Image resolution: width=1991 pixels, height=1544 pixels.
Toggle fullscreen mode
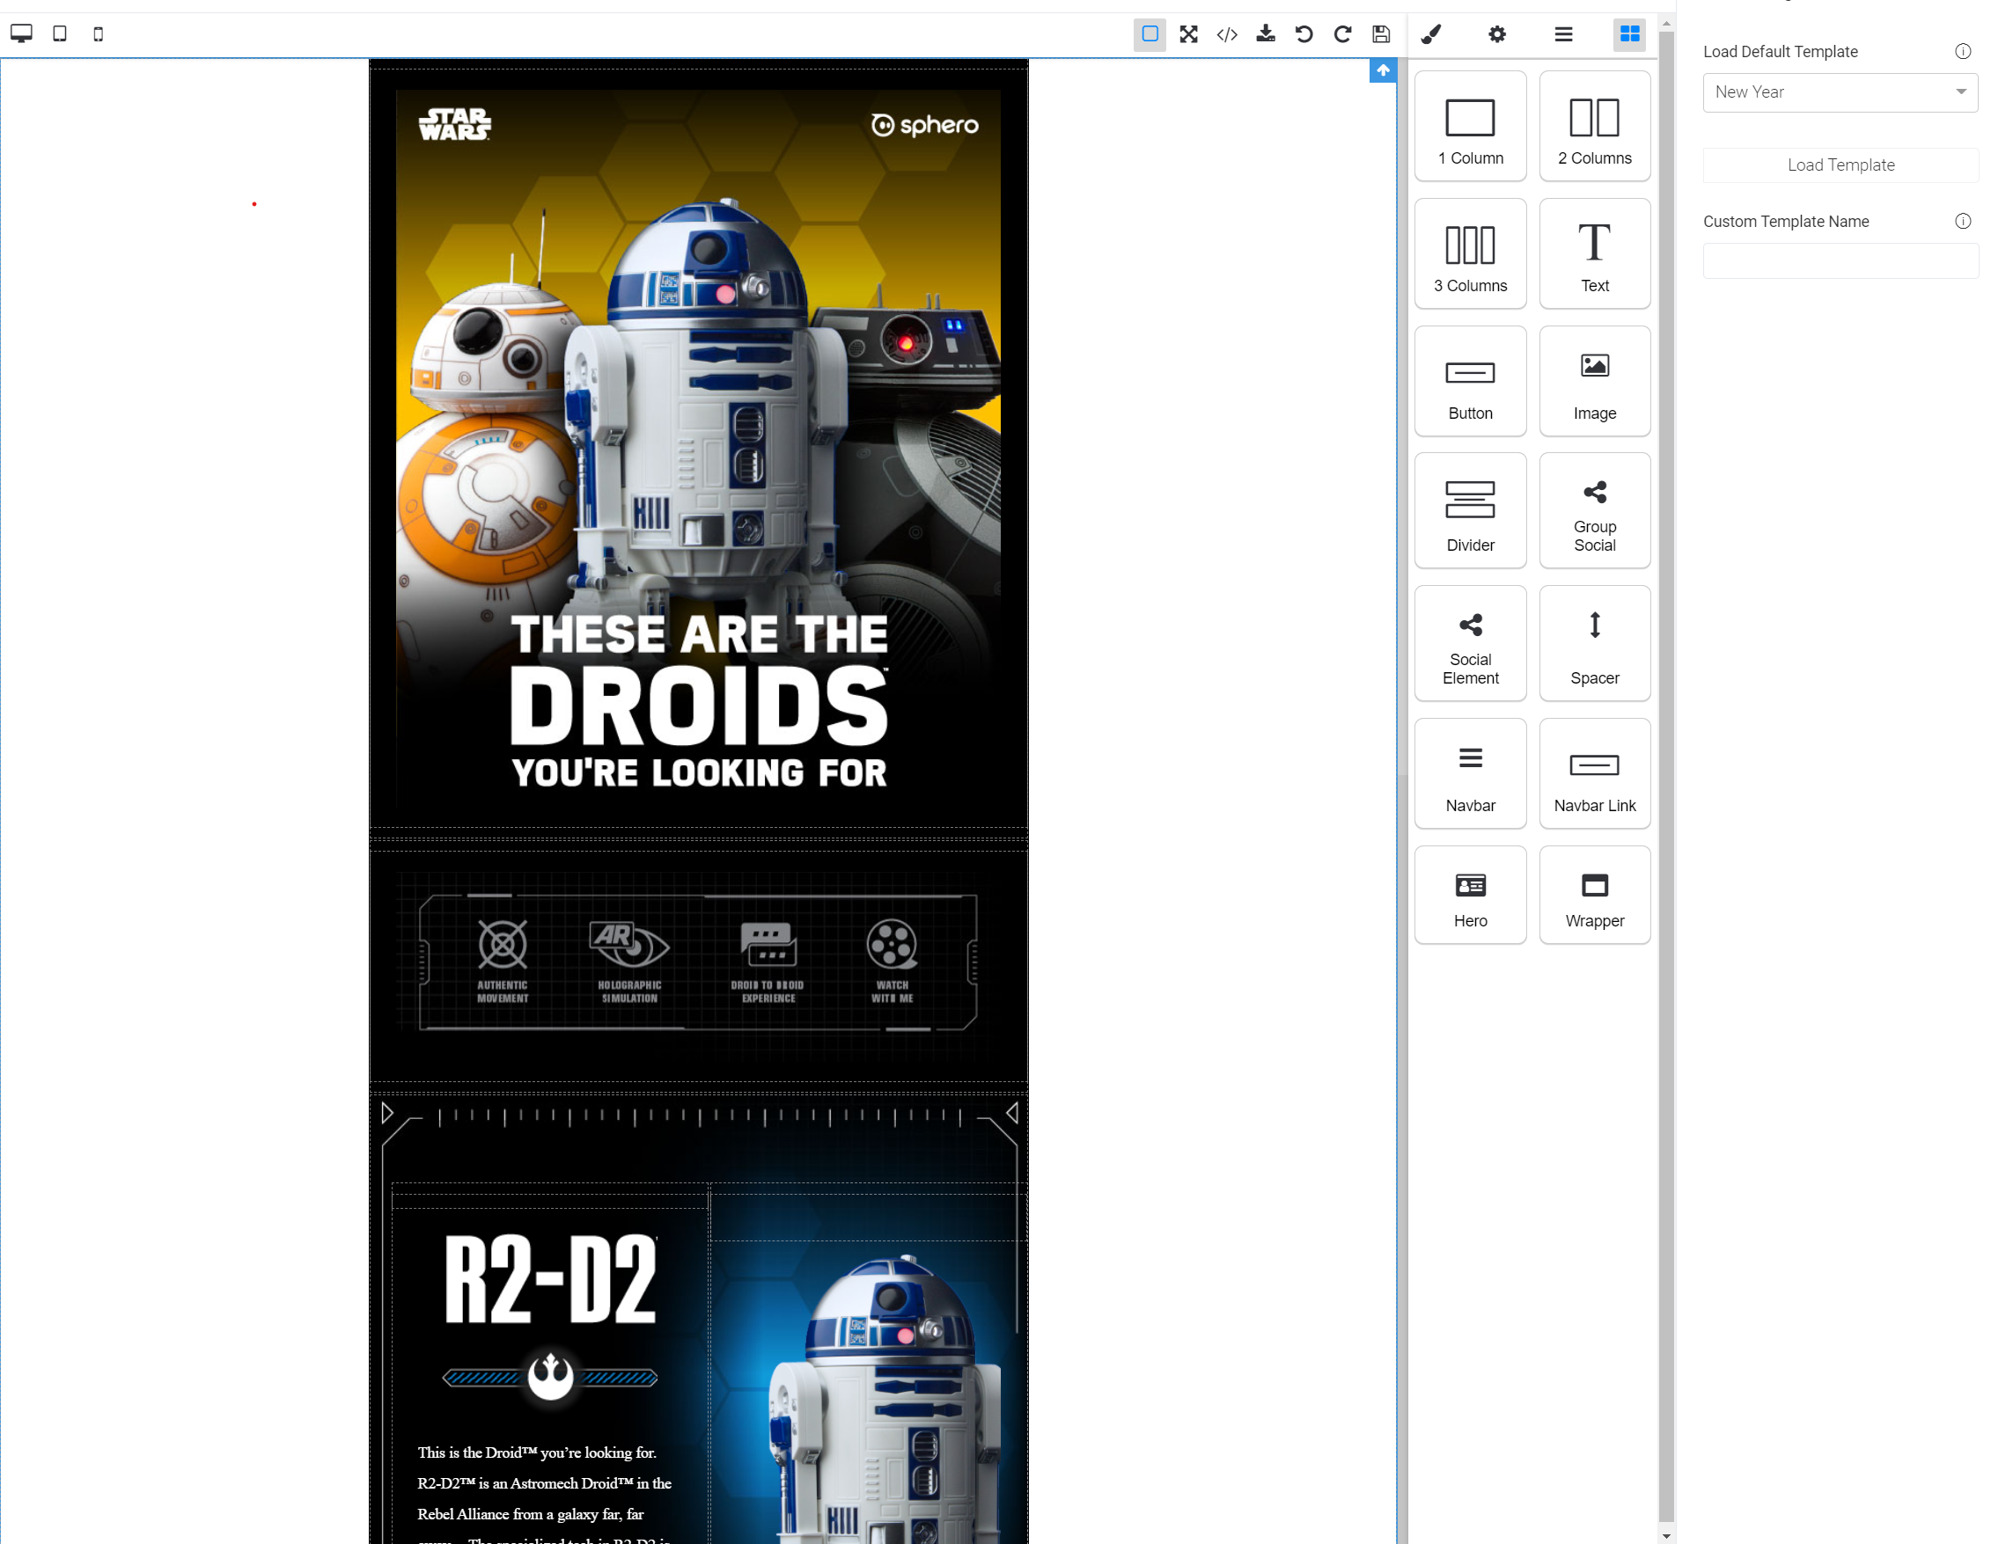coord(1188,33)
